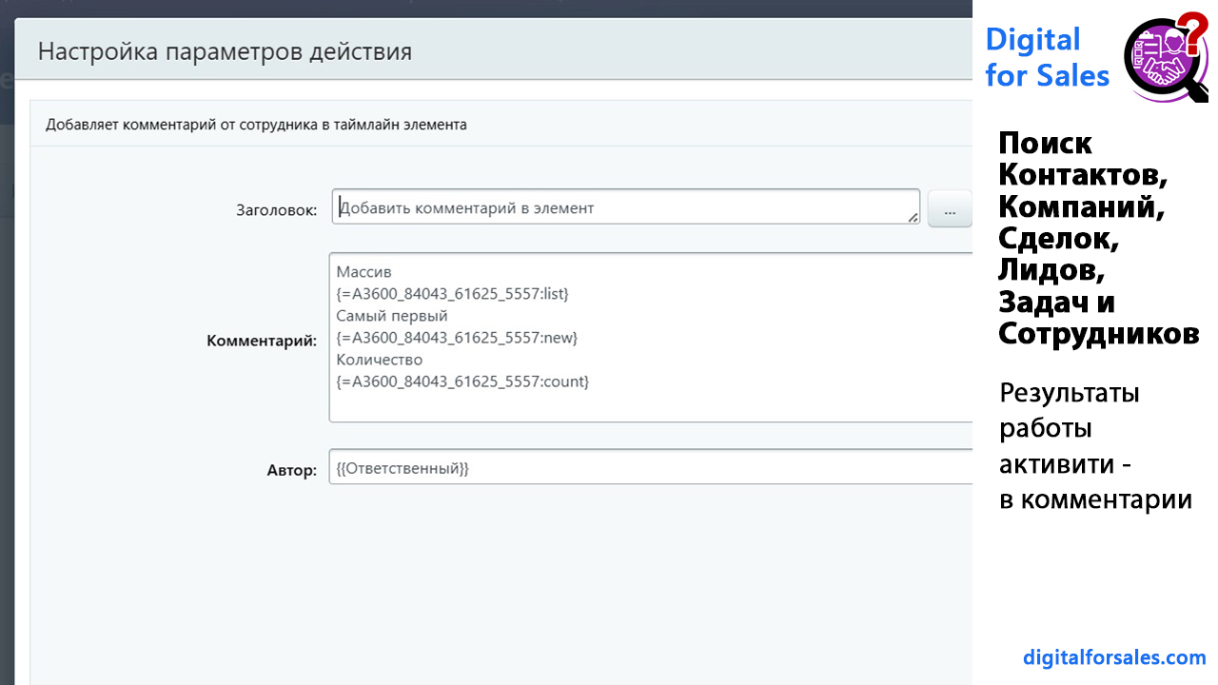
Task: Click the red question mark icon
Action: [x=1193, y=29]
